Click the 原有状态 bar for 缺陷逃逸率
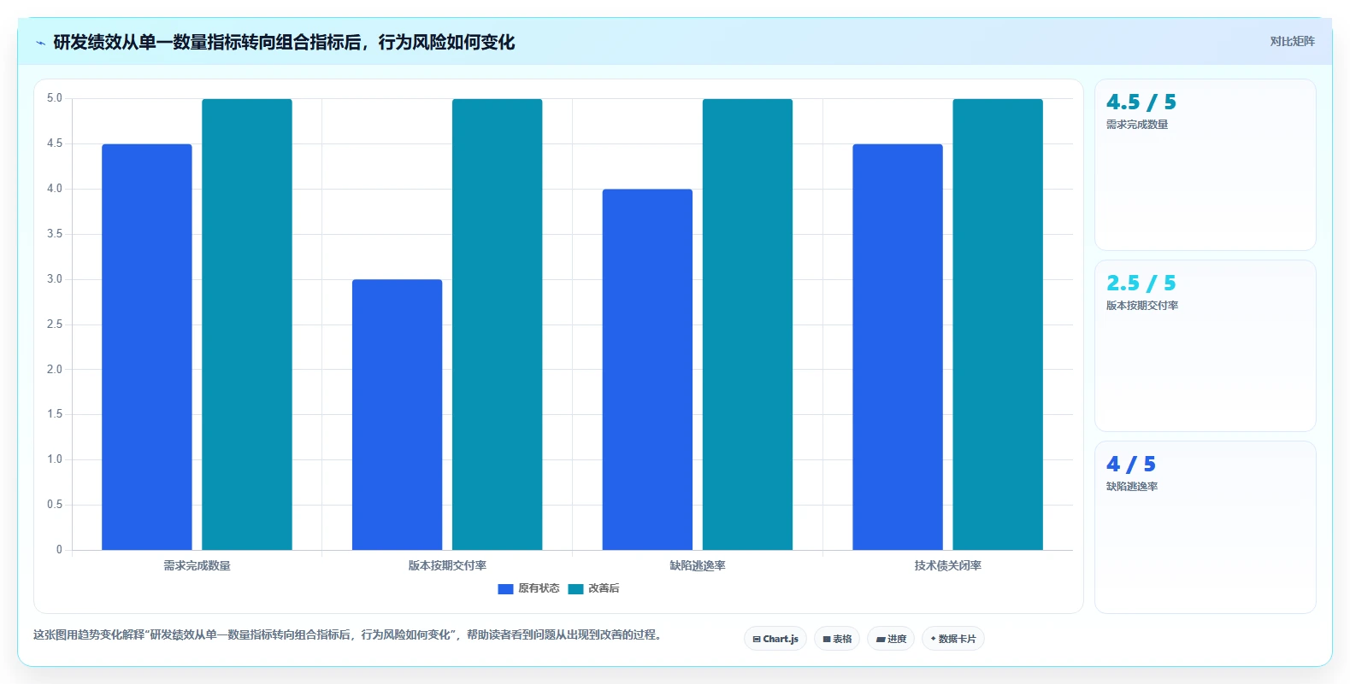This screenshot has width=1350, height=684. 647,369
